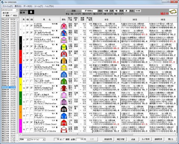Check the 1着 box for horse 12 サンティーニ

click(x=28, y=102)
